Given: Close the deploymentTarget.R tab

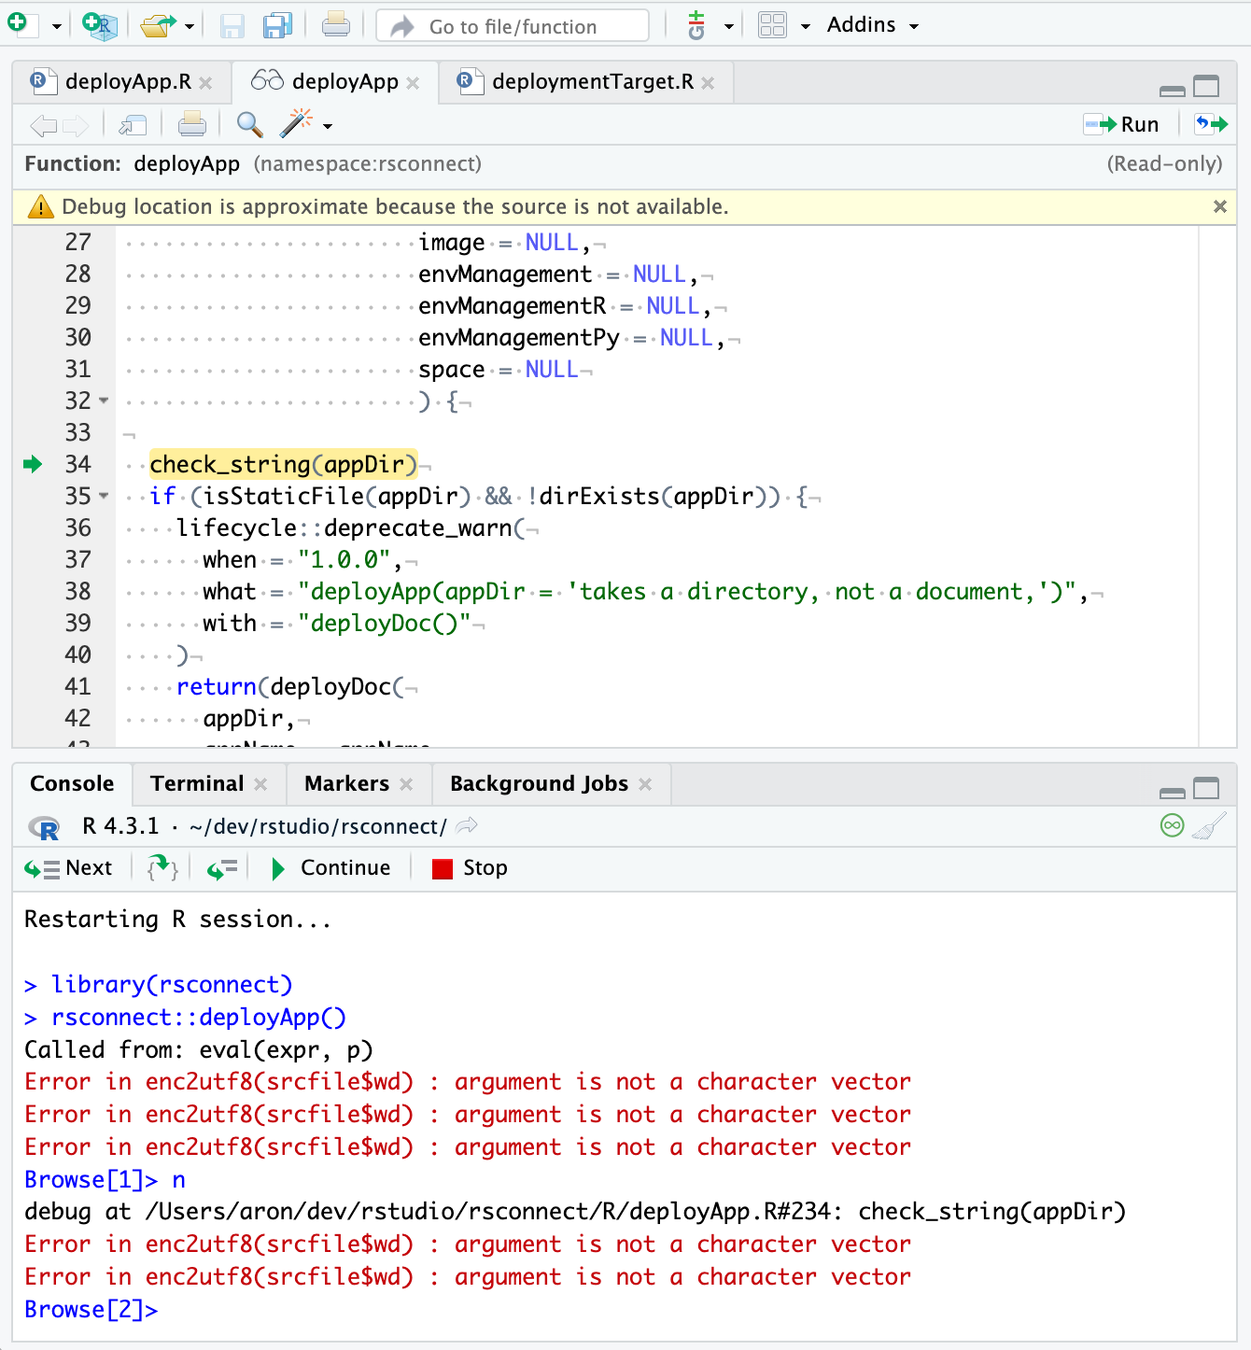Looking at the screenshot, I should (708, 83).
